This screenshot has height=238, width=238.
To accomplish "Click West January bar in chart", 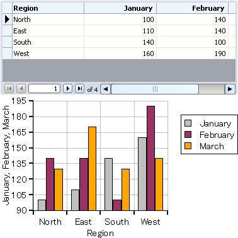I will (142, 174).
